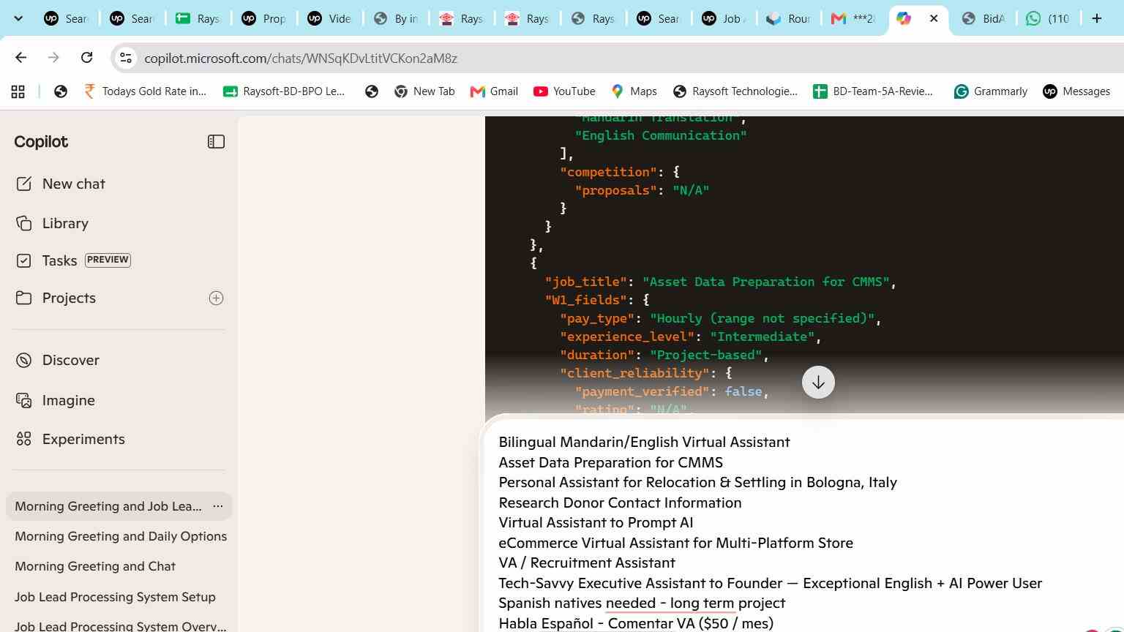Collapse the Copilot sidebar panel icon
The image size is (1124, 632).
coord(216,142)
